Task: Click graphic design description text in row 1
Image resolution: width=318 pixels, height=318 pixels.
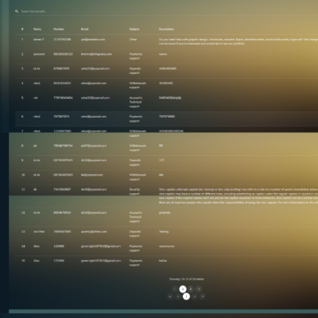Action: [238, 41]
